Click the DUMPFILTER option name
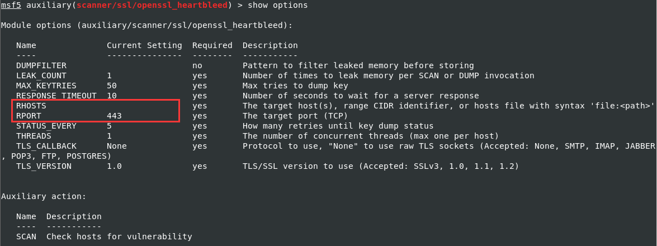This screenshot has height=246, width=657. (41, 65)
